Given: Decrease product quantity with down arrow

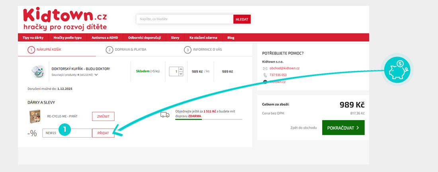Looking at the screenshot, I should click(181, 74).
